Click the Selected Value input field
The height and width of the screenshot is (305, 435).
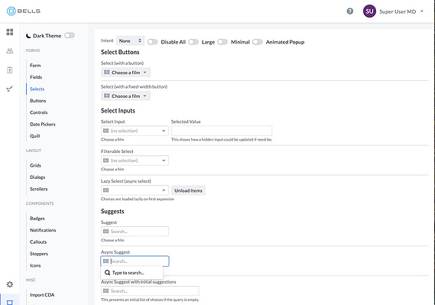tap(222, 131)
